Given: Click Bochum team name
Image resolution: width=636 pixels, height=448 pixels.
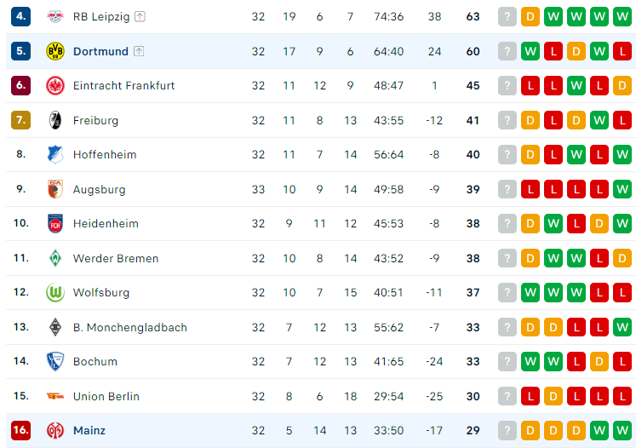Looking at the screenshot, I should click(x=95, y=362).
